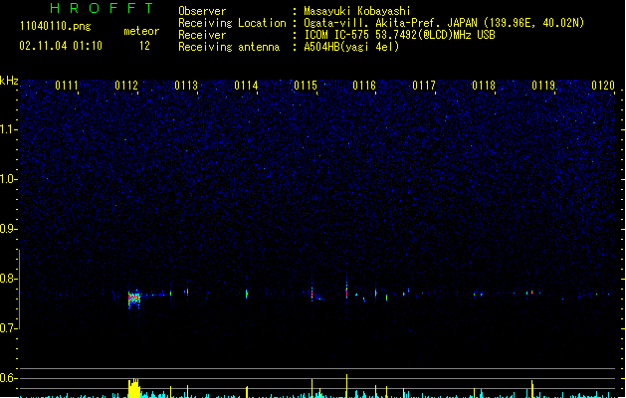Click time marker 0111
This screenshot has height=398, width=626.
click(67, 86)
